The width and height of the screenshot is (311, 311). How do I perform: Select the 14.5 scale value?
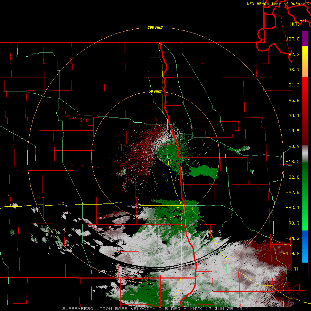click(x=294, y=131)
